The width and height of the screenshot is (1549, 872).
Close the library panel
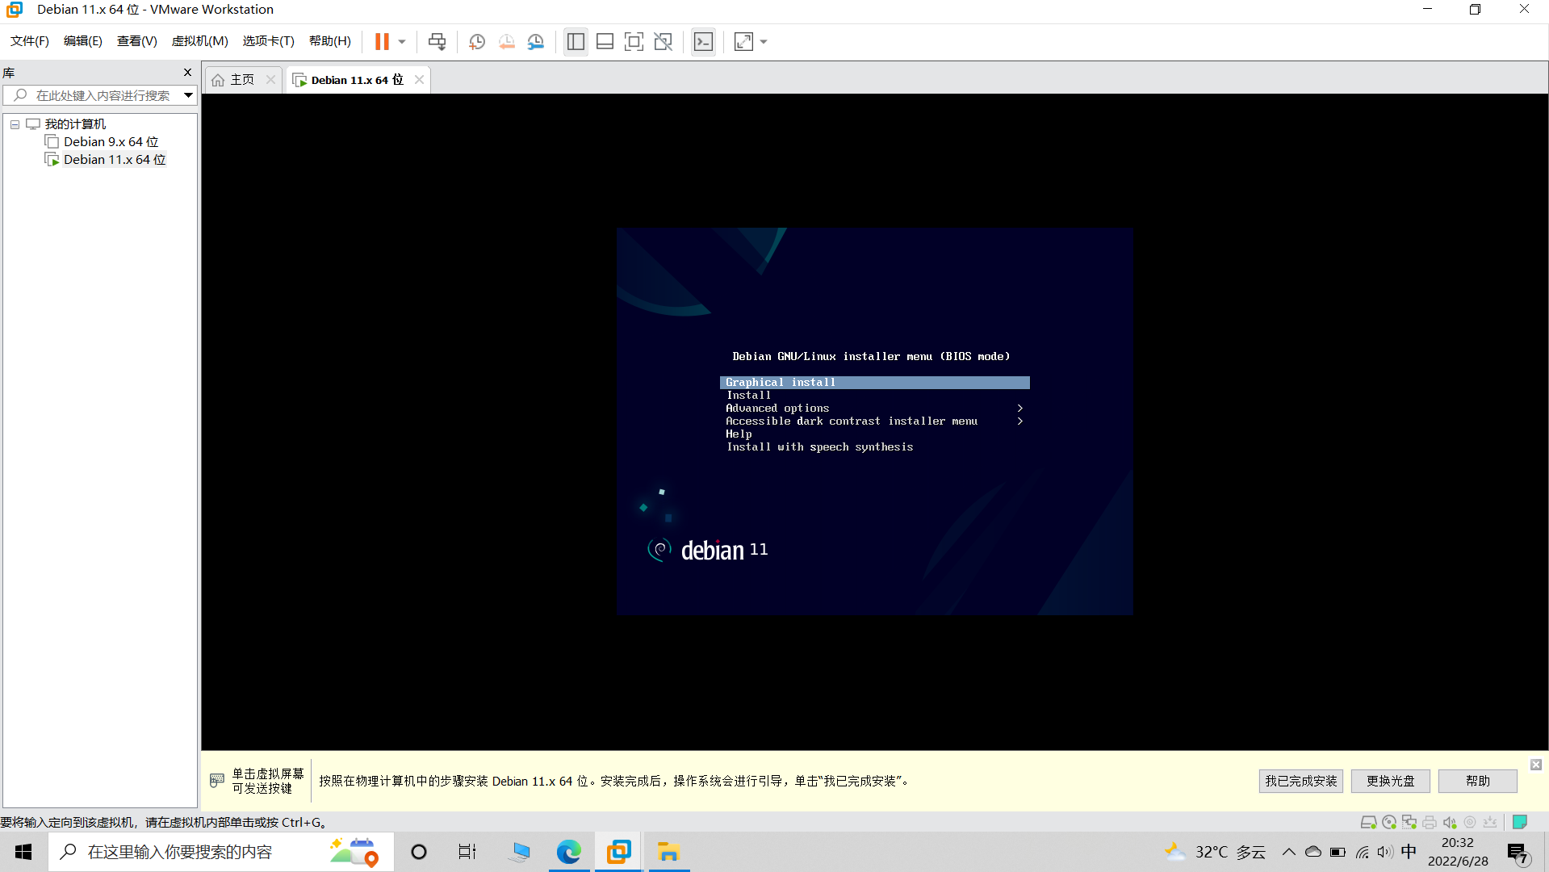pos(188,72)
